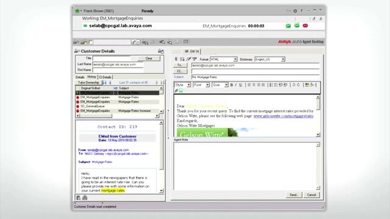Select the selab@cpcgal.lab.avaya.com work item
390x219 pixels.
point(121,26)
